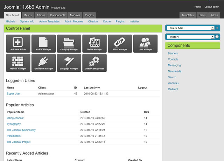224x161 pixels.
Task: Open the Admin tab
Action: tap(214, 15)
